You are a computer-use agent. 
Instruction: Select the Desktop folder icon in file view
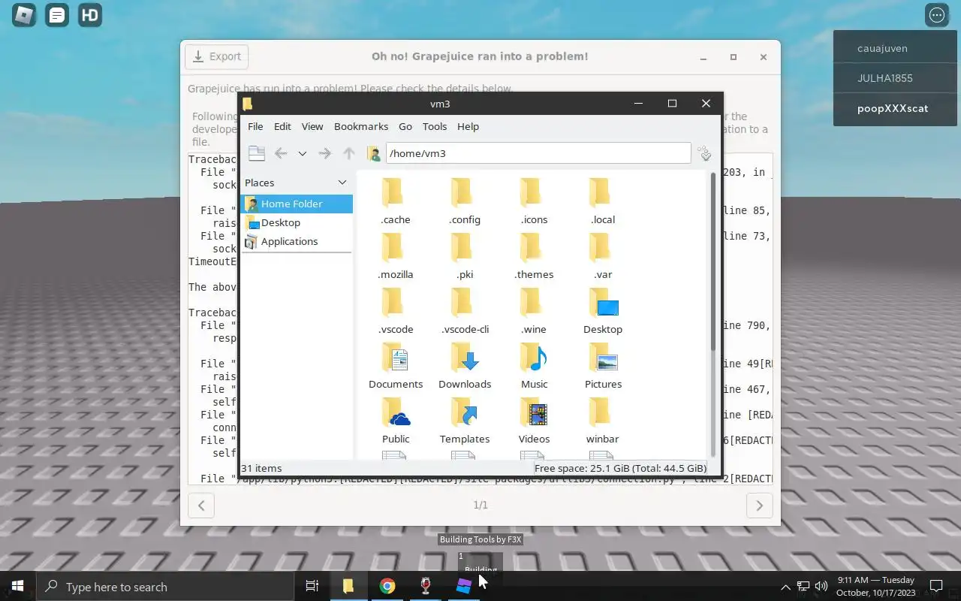[603, 311]
